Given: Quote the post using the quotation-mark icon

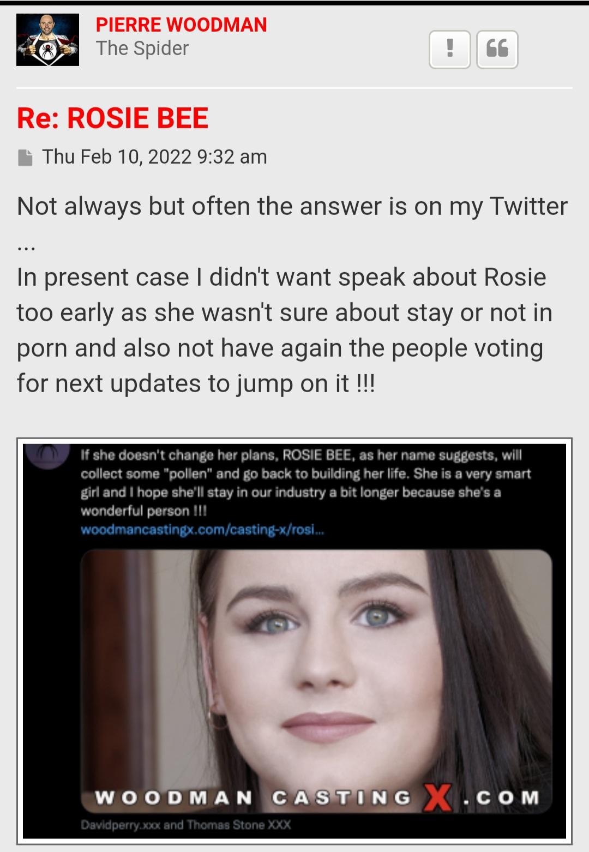Looking at the screenshot, I should (497, 49).
